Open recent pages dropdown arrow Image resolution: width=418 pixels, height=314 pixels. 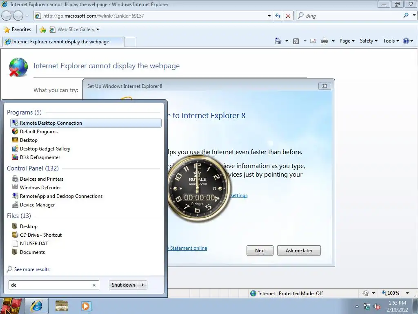click(27, 16)
